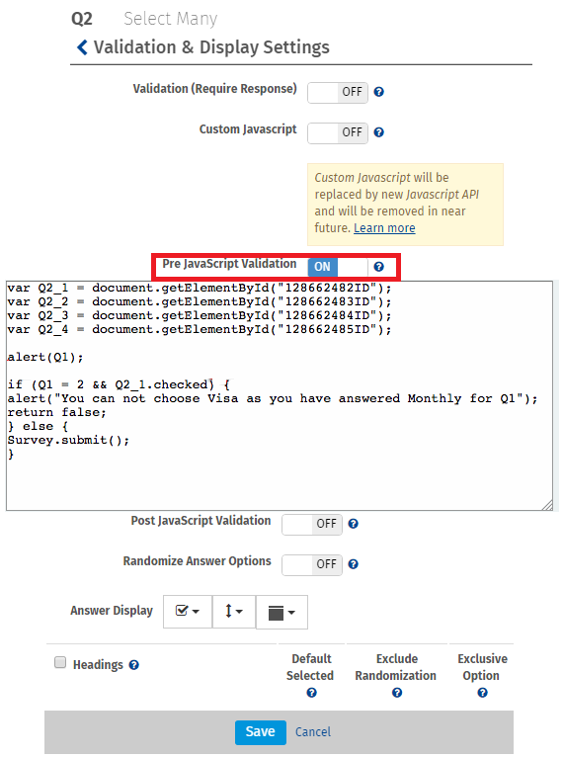Open help icon under Exclusive Option
This screenshot has width=563, height=757.
pyautogui.click(x=482, y=693)
